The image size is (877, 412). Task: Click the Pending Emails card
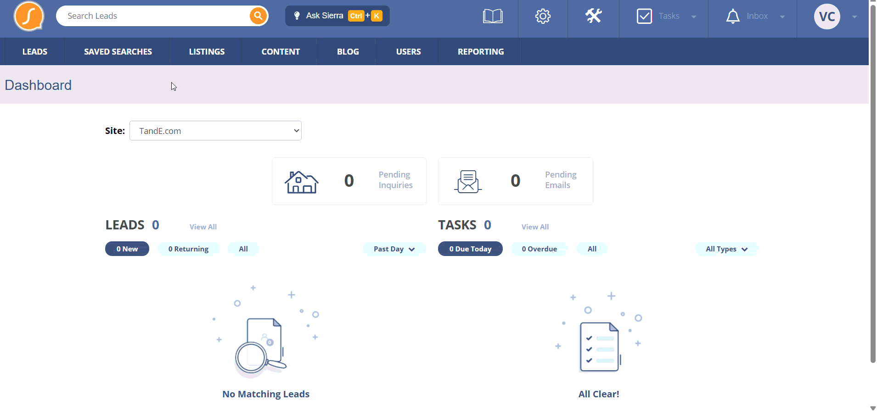pyautogui.click(x=516, y=181)
